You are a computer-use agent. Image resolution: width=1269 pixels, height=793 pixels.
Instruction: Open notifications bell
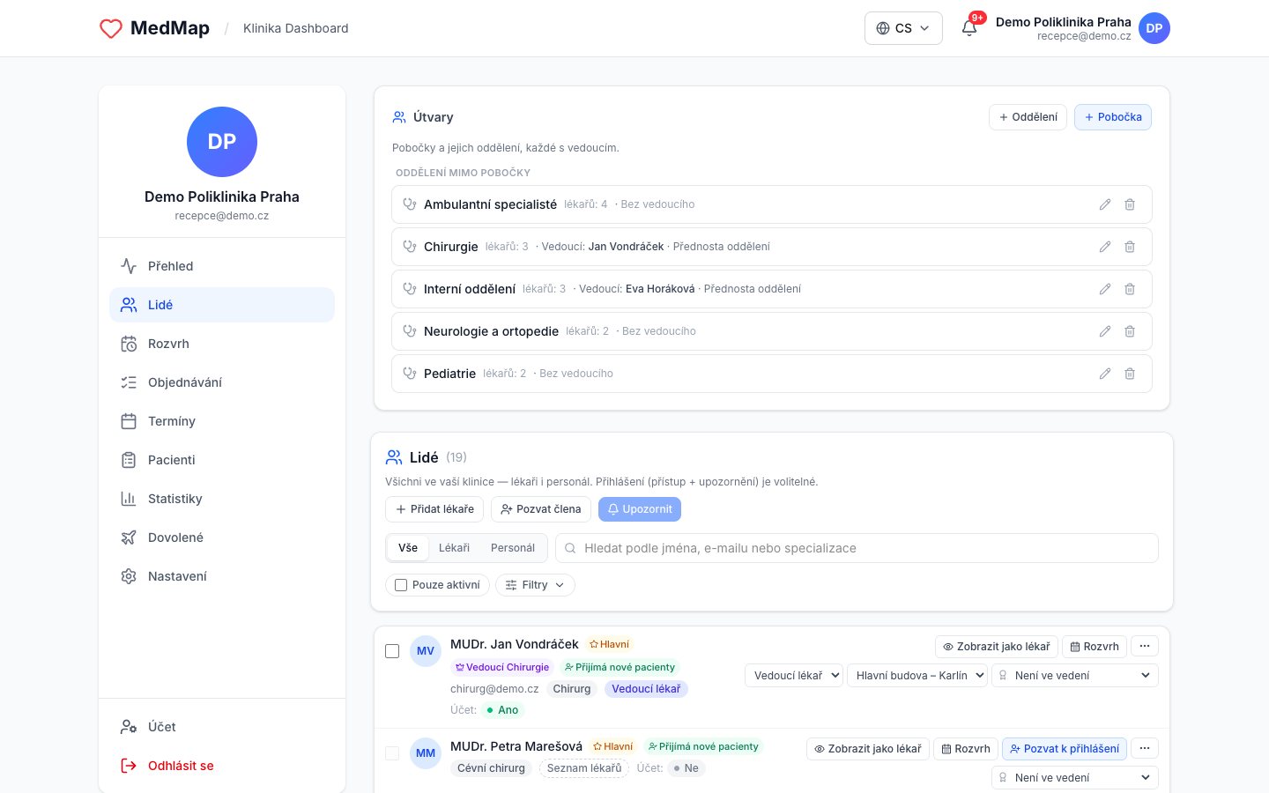969,28
